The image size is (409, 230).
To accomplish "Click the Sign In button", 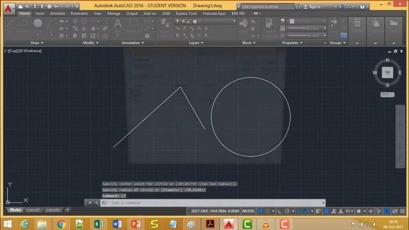I will pyautogui.click(x=312, y=7).
